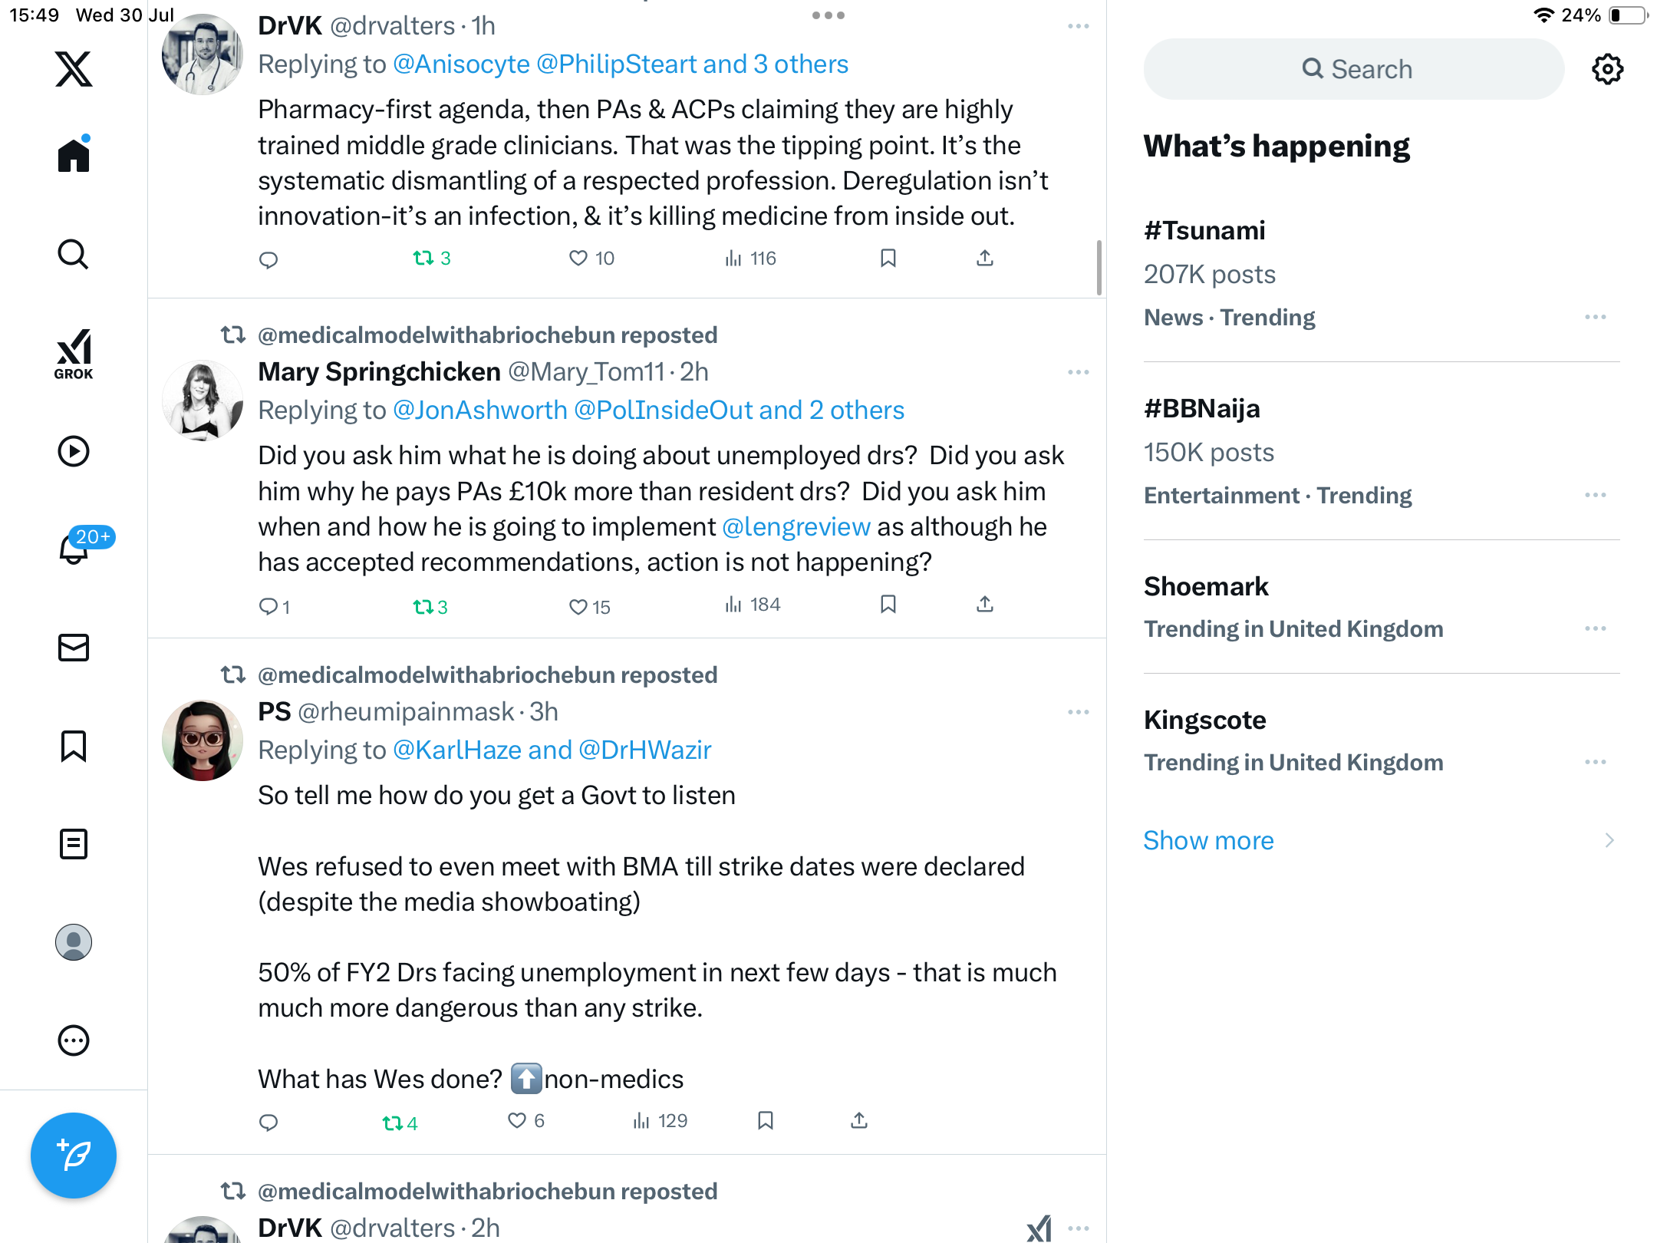
Task: Open @JonAshworth profile link
Action: pyautogui.click(x=479, y=410)
